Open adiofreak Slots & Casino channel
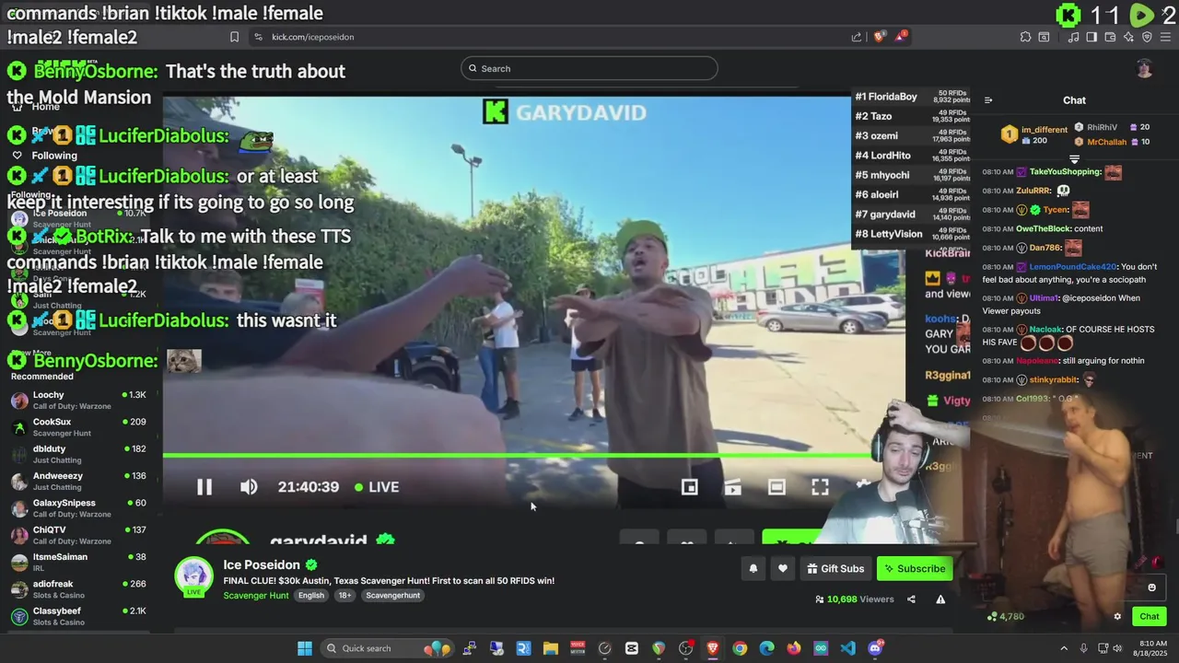Viewport: 1179px width, 663px height. [x=78, y=589]
